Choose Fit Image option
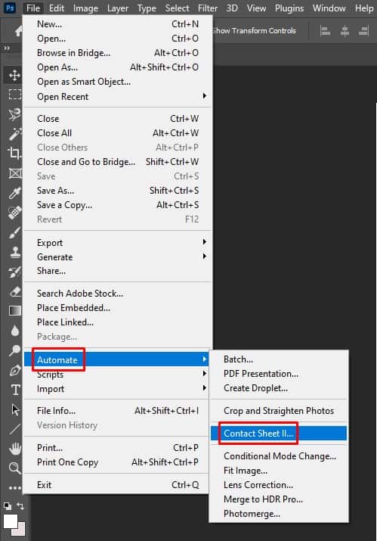Viewport: 377px width, 541px height. coord(279,471)
